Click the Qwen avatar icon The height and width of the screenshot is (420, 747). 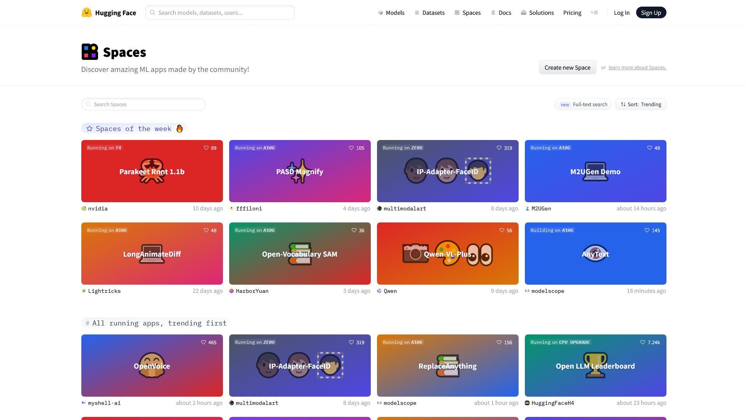(x=379, y=291)
